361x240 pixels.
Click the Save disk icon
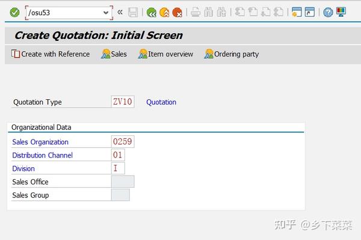[x=133, y=13]
